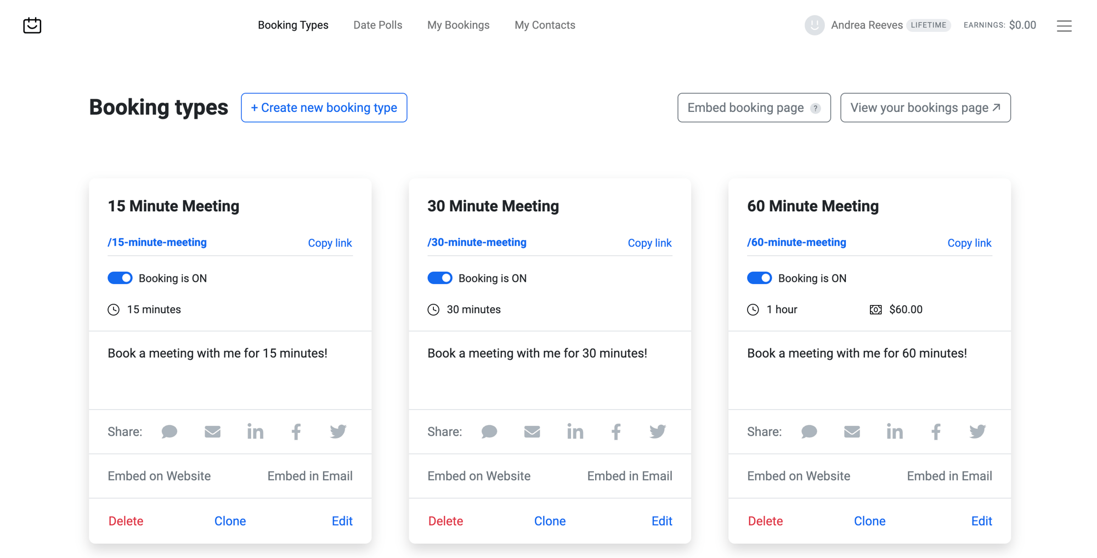Image resolution: width=1097 pixels, height=558 pixels.
Task: Go to My Bookings tab
Action: click(458, 25)
